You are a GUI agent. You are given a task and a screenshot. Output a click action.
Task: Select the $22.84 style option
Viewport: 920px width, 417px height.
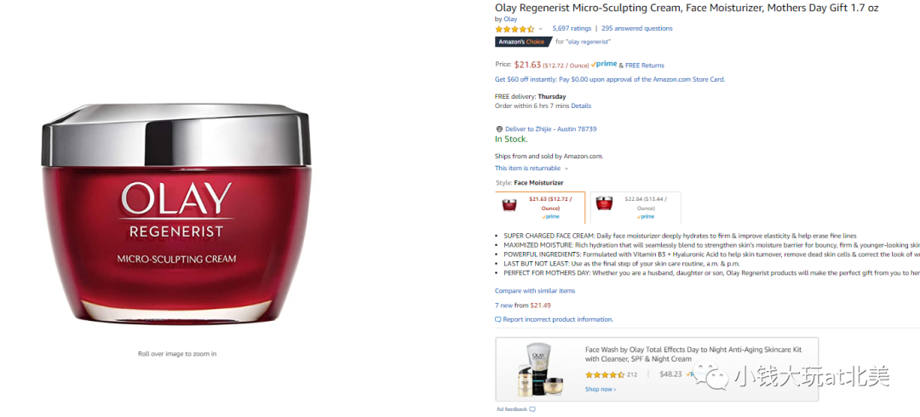click(635, 208)
